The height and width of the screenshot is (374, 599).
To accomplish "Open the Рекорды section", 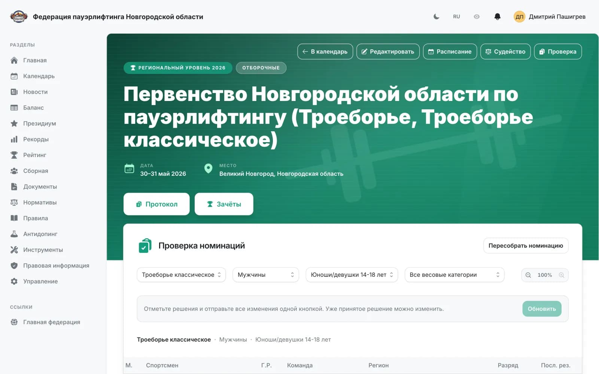I will (36, 139).
